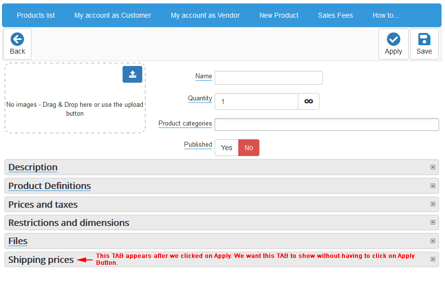The image size is (445, 285).
Task: Expand Product Definitions plus icon
Action: [433, 186]
